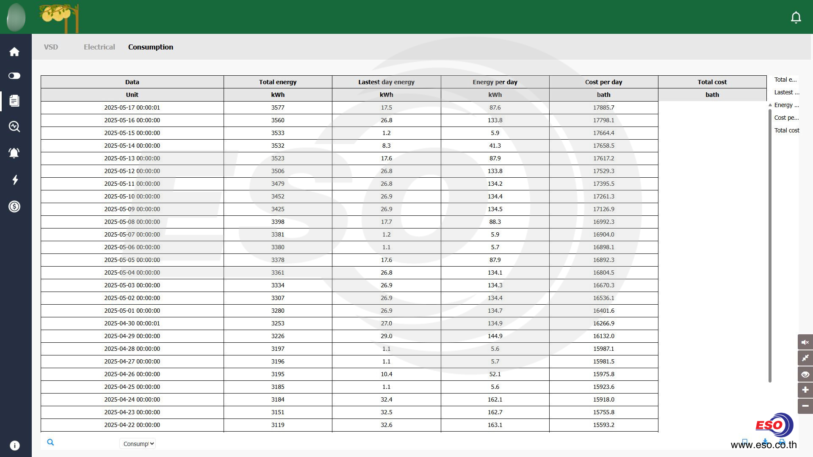Open the info icon at sidebar bottom

[14, 446]
